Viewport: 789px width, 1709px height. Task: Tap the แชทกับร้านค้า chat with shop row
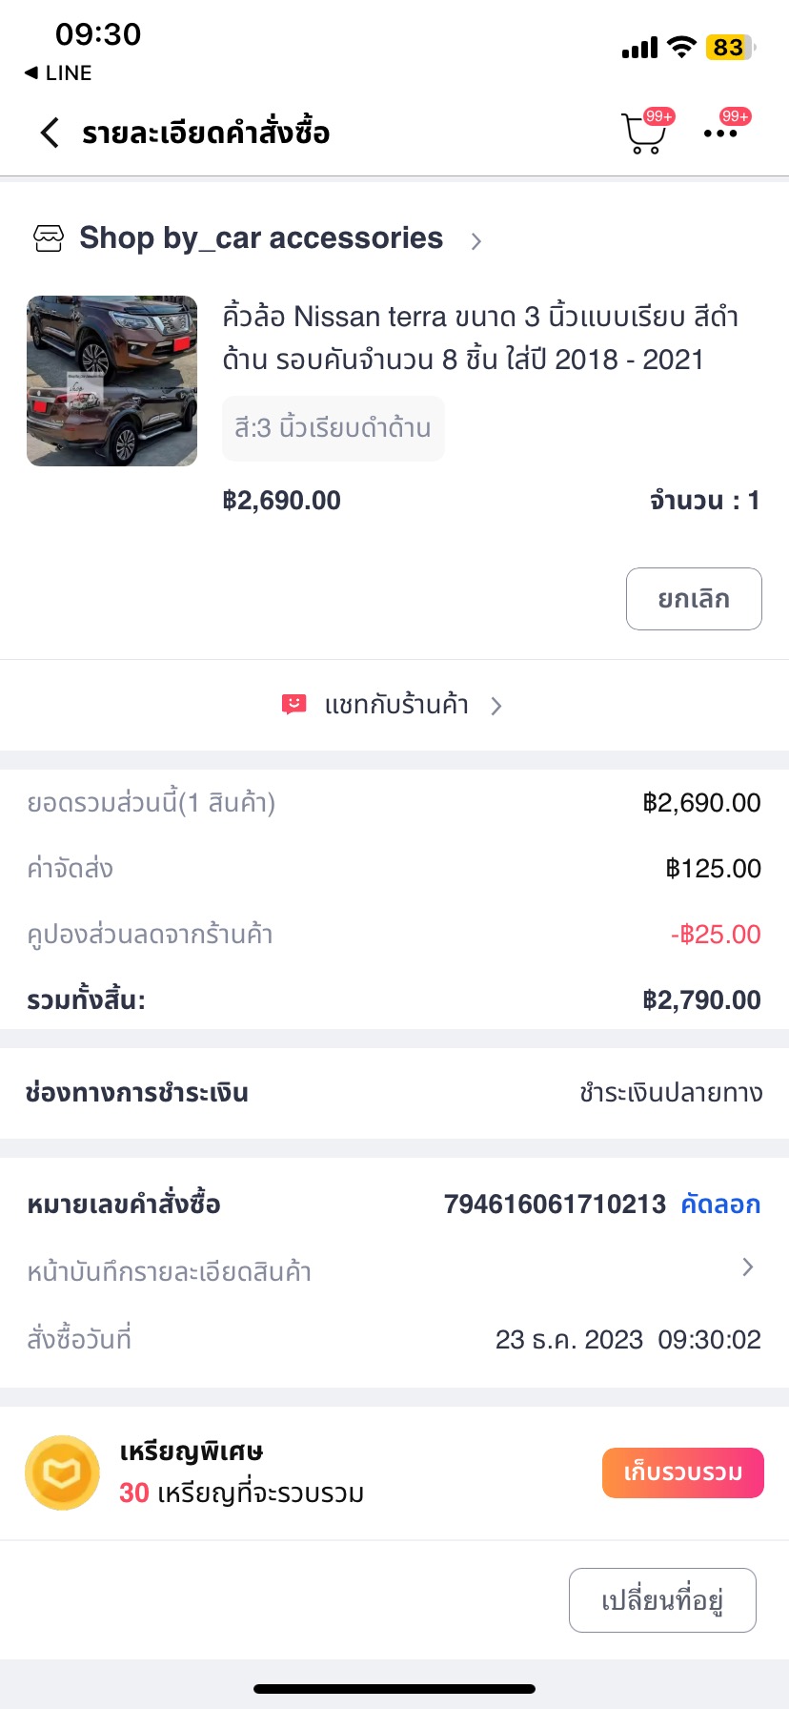(x=396, y=706)
